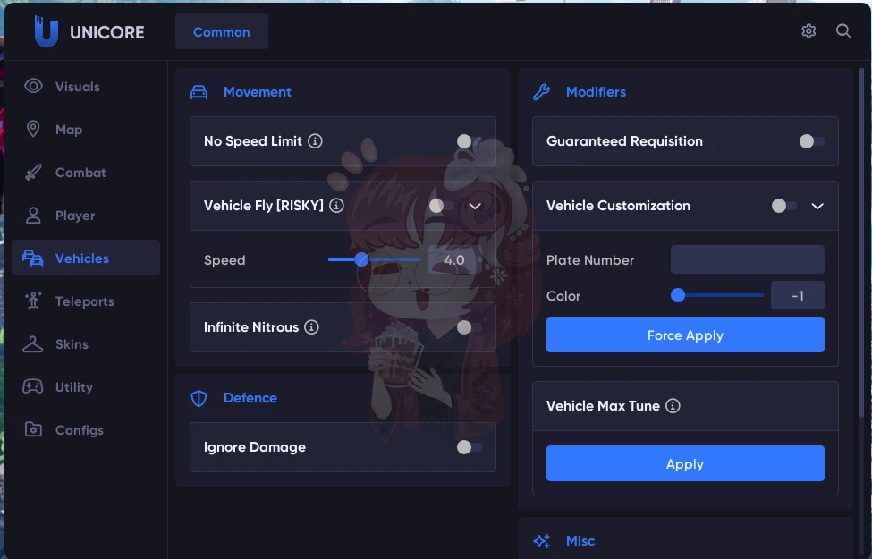Toggle Guaranteed Requisition on
The image size is (872, 559).
point(811,141)
